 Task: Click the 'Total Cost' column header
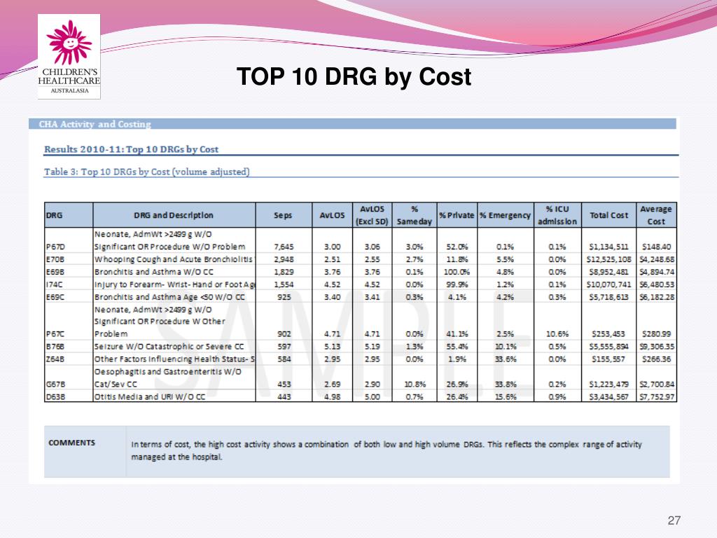[x=608, y=215]
